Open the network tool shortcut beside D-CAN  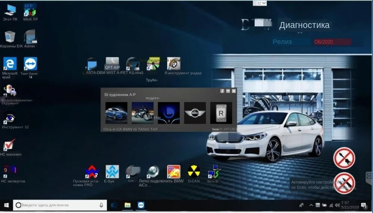(214, 172)
